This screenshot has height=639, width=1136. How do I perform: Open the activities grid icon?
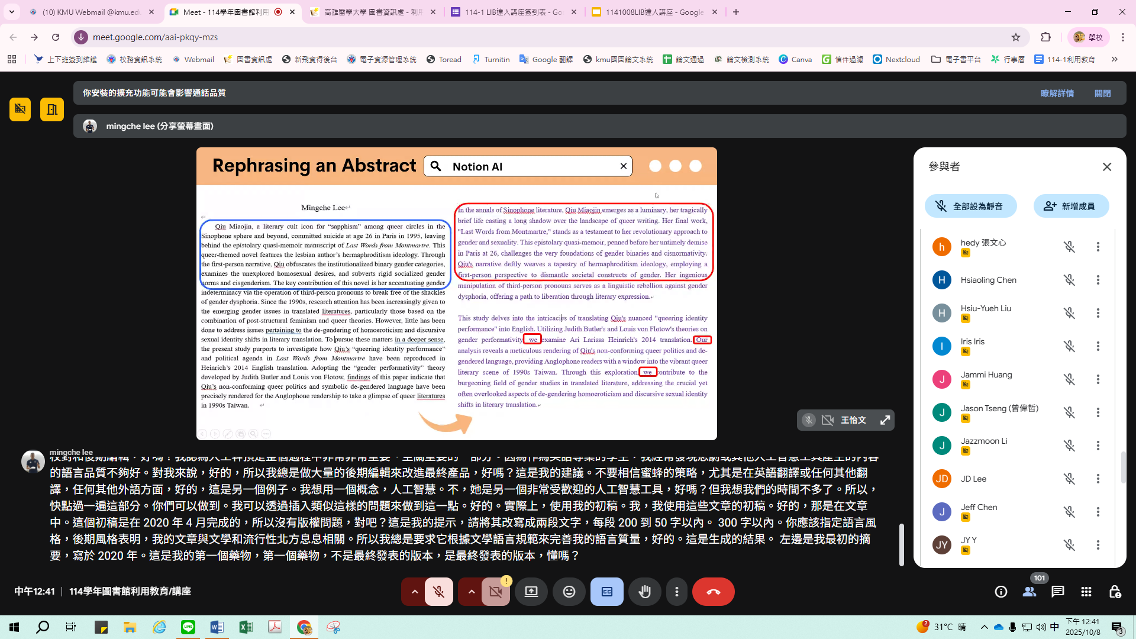[1086, 592]
